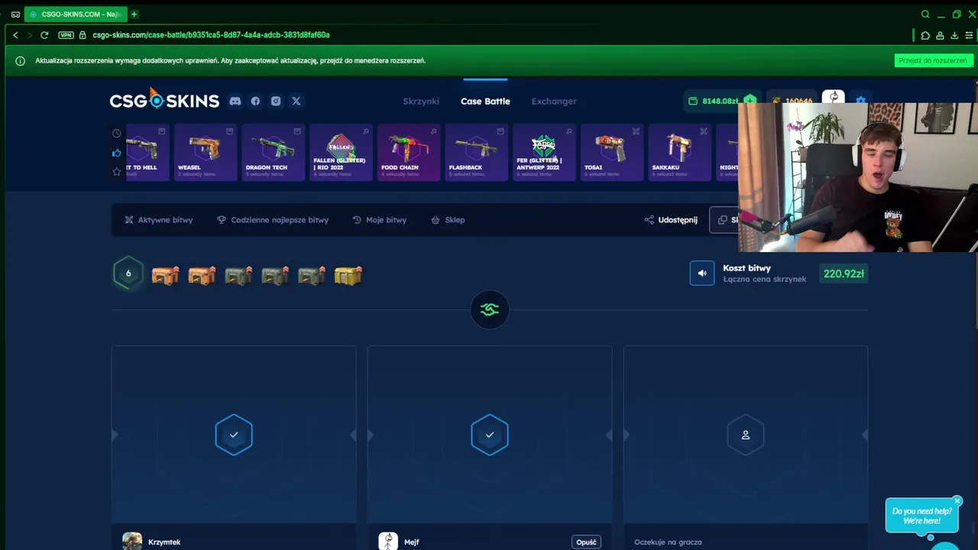This screenshot has width=978, height=550.
Task: Click the handshake icon above player slots
Action: pos(490,309)
